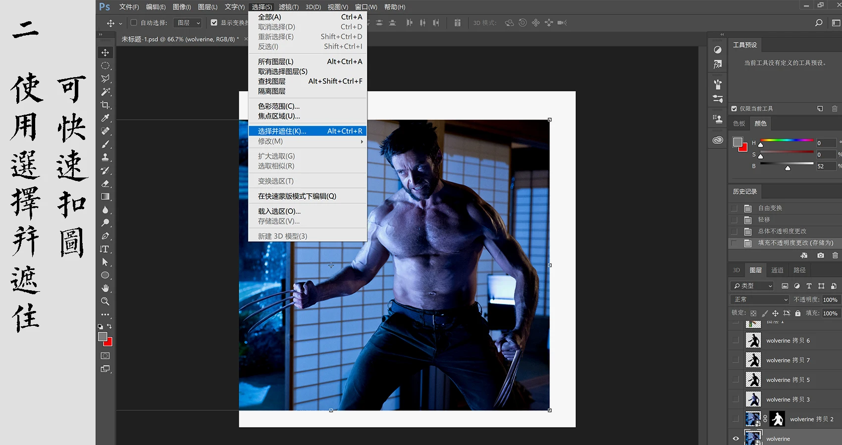Toggle Quick Mask mode icon
Screen dimensions: 842x445
[x=105, y=356]
